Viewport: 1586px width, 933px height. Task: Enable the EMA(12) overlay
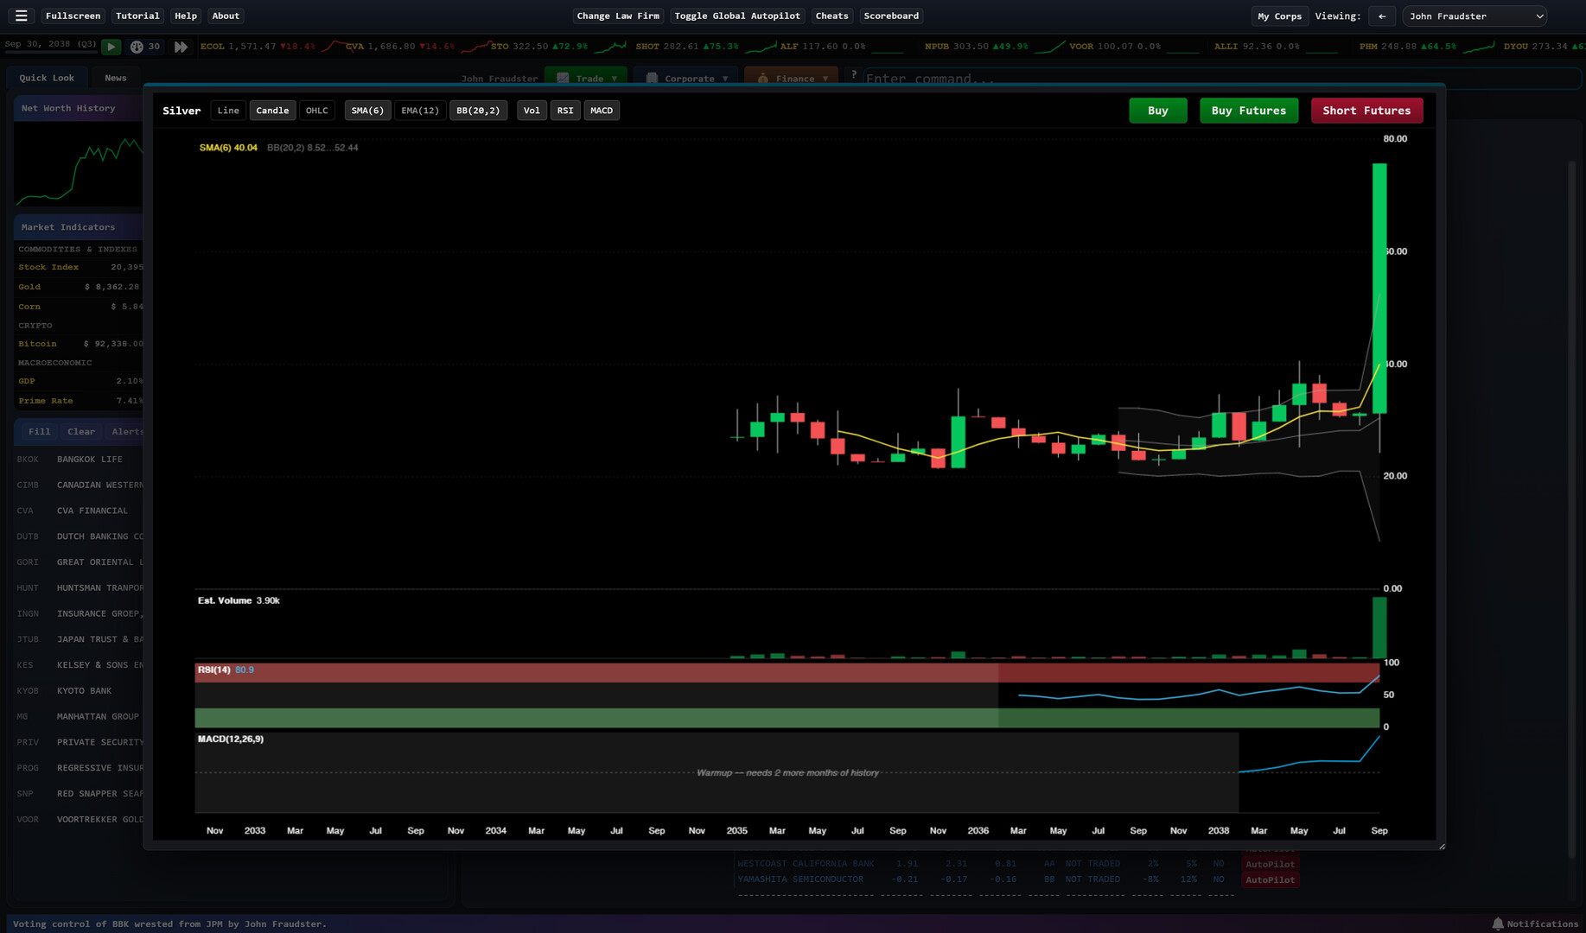[420, 111]
